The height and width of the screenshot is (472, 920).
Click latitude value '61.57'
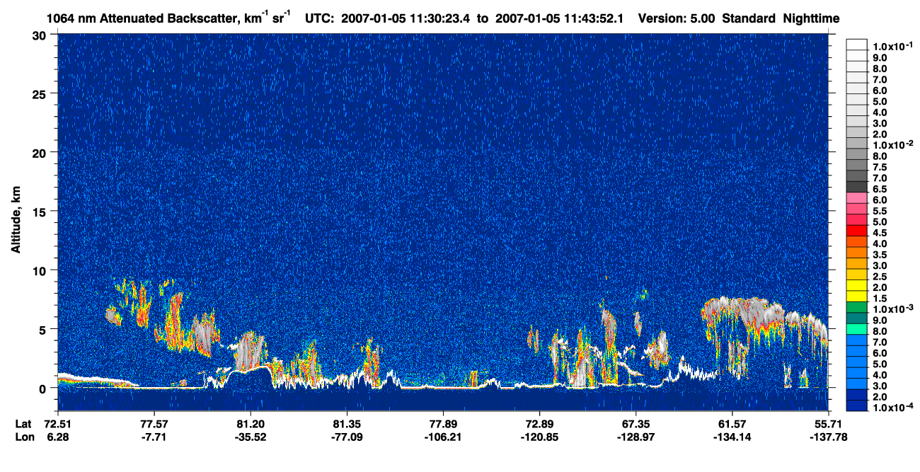click(x=732, y=423)
